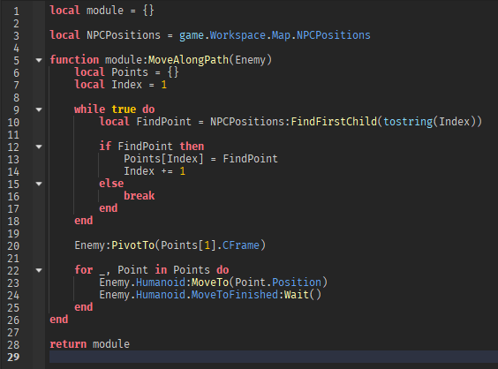The height and width of the screenshot is (369, 498).
Task: Click 'function' keyword on line 5
Action: 74,60
